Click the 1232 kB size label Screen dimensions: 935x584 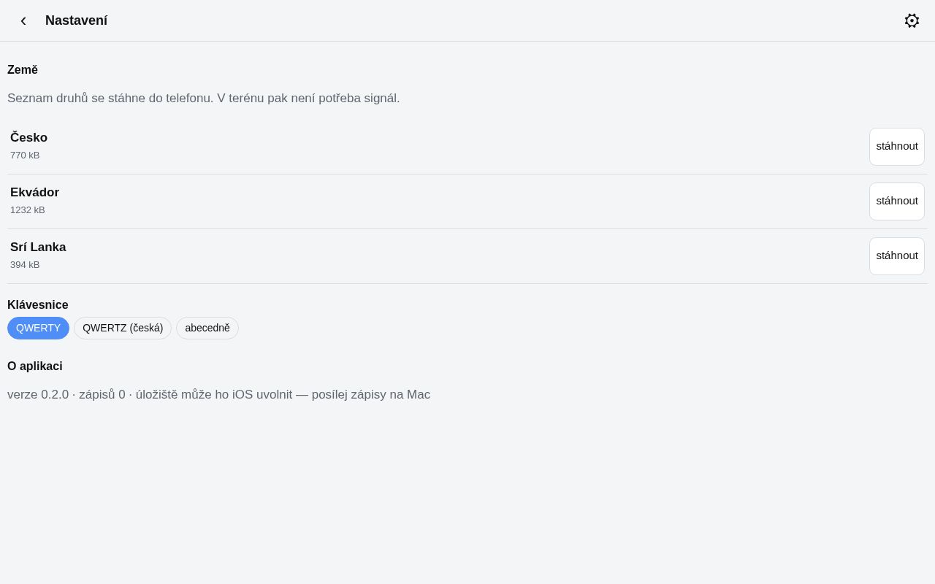pos(28,210)
